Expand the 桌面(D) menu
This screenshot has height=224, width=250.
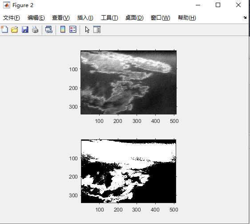(134, 18)
